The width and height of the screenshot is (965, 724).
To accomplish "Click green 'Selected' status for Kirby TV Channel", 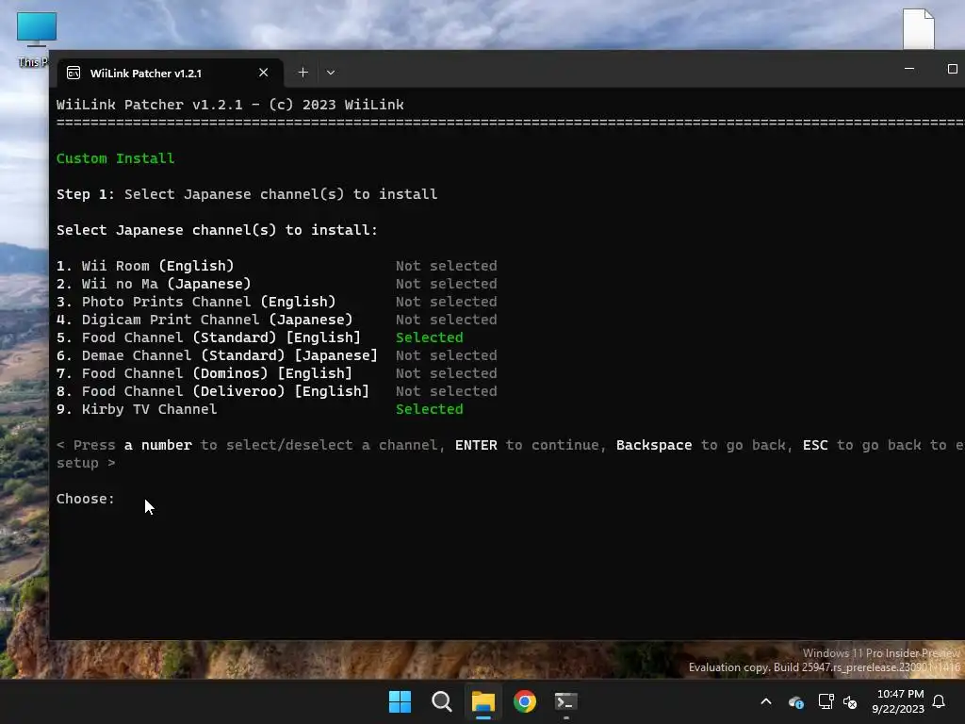I will point(430,409).
